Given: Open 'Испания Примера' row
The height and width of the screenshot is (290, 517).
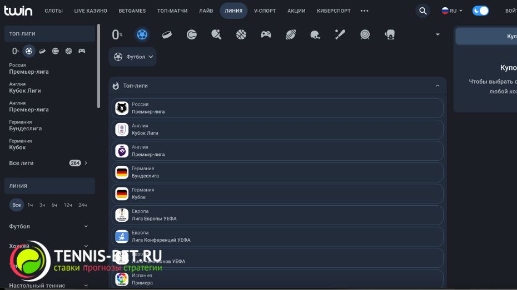Looking at the screenshot, I should [x=277, y=279].
